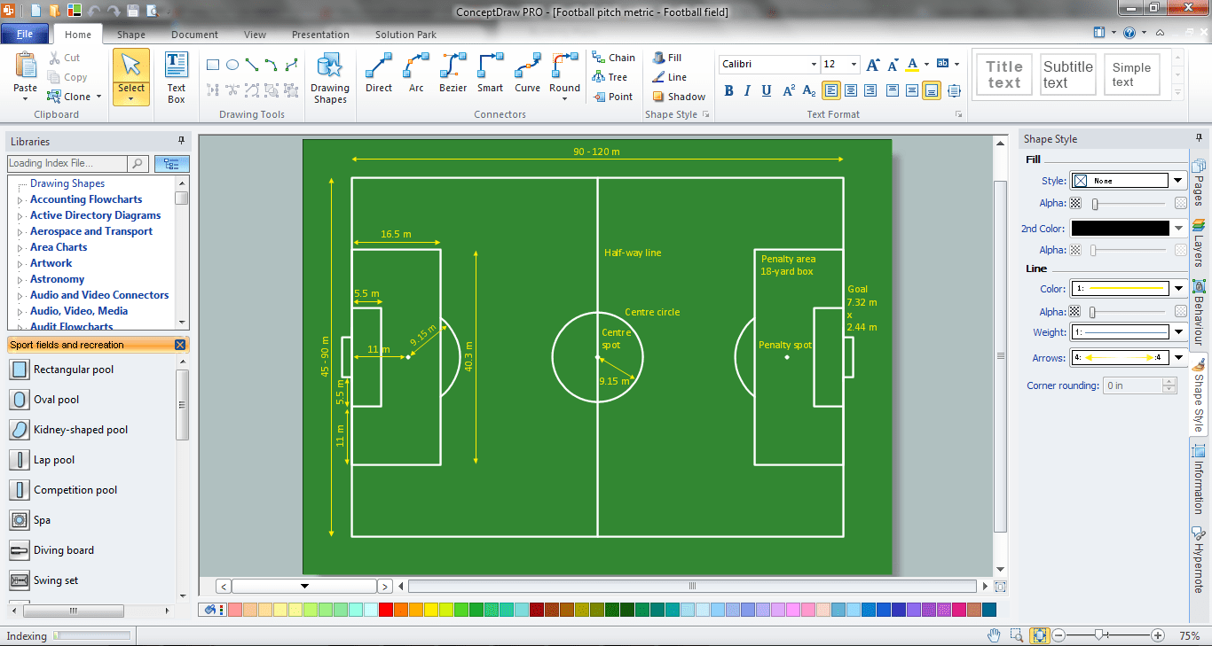Open the Solution Park menu
The image size is (1212, 646).
pos(405,35)
